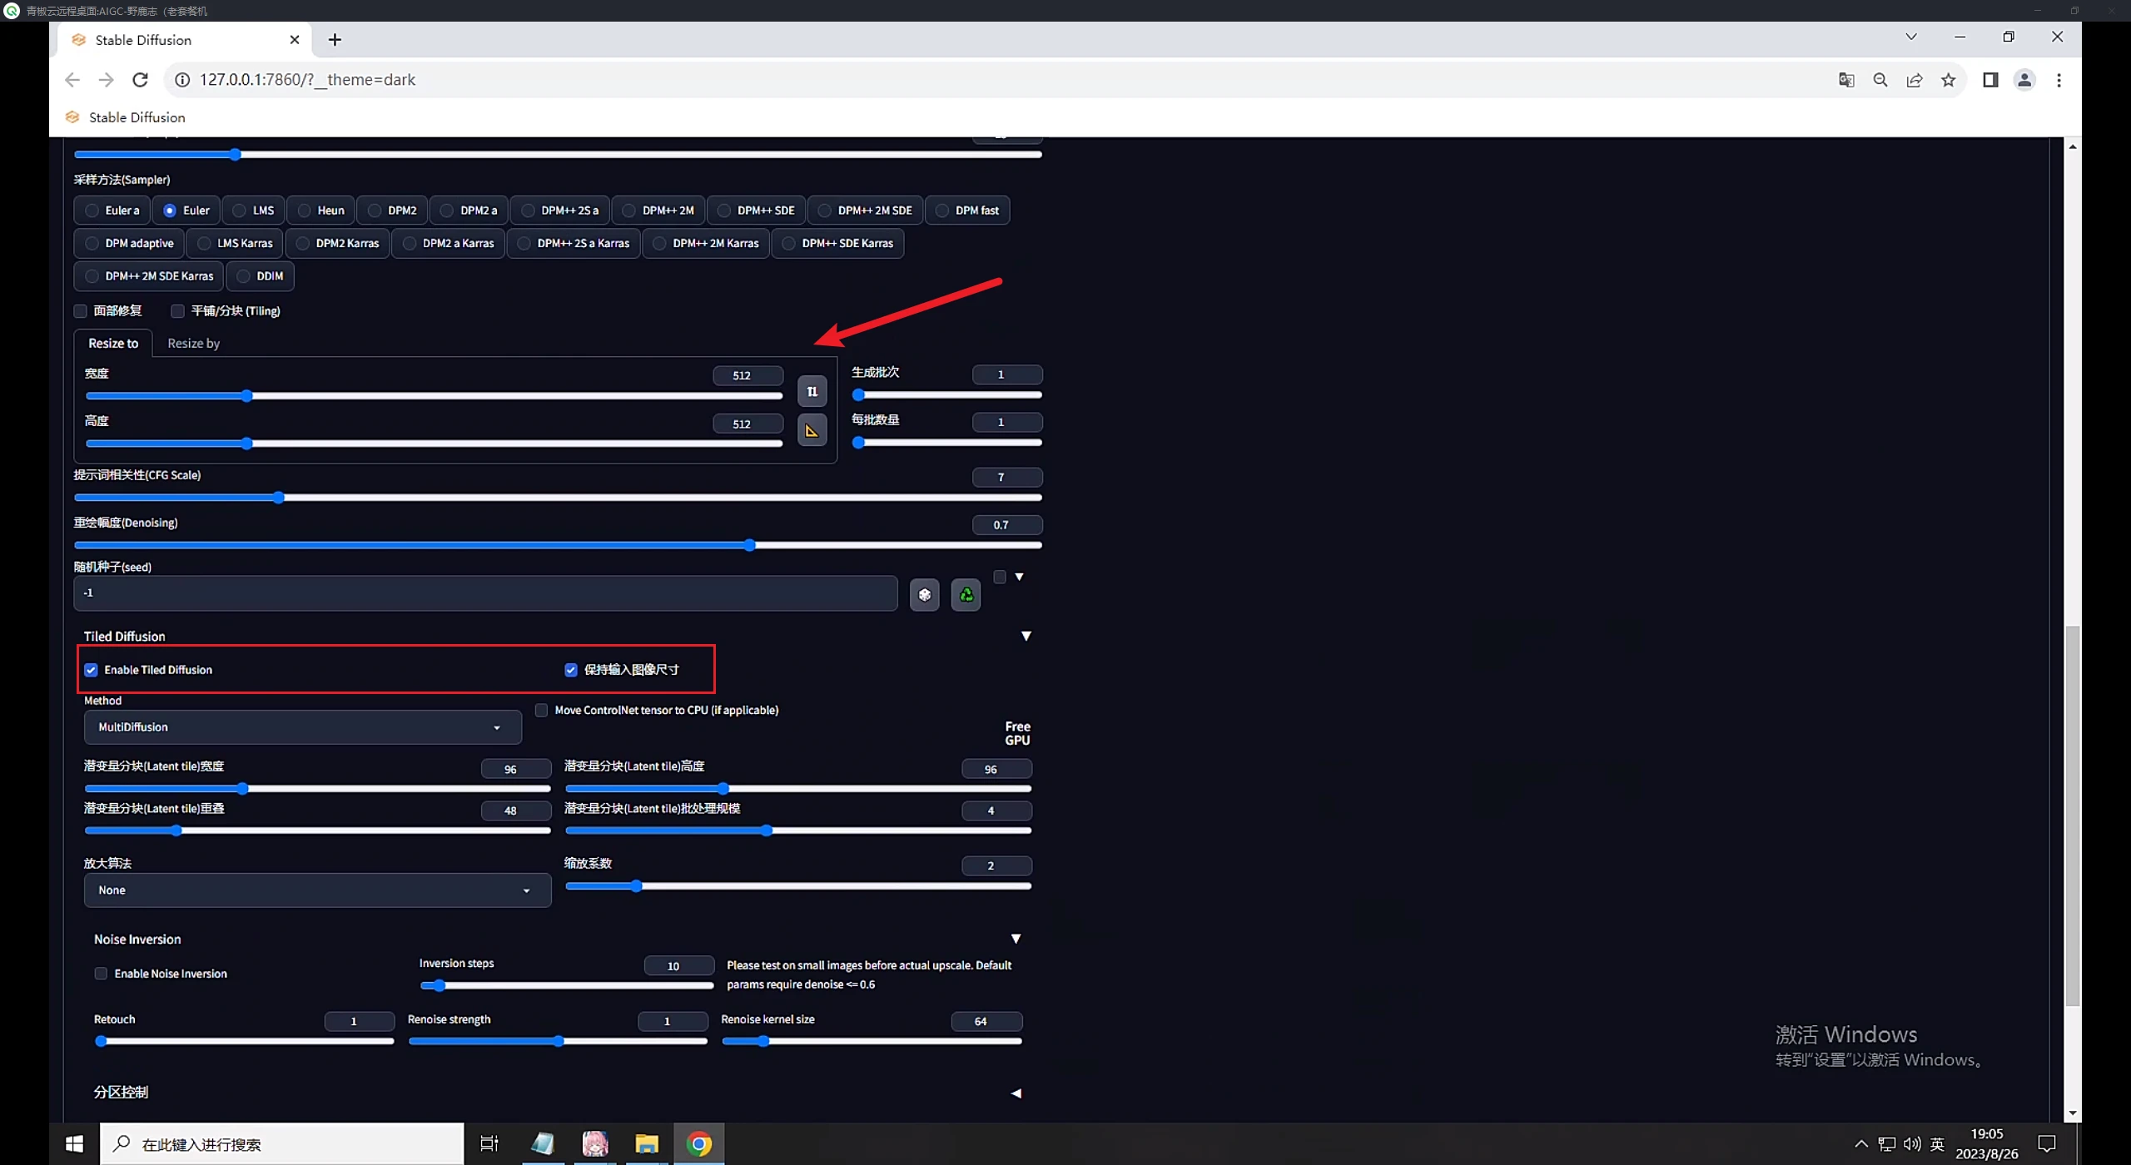2131x1165 pixels.
Task: Click the swap width and height icon
Action: tap(812, 391)
